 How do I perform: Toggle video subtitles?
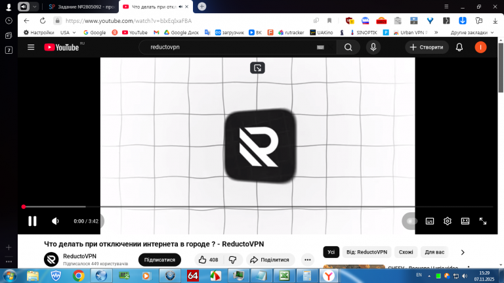pos(430,221)
